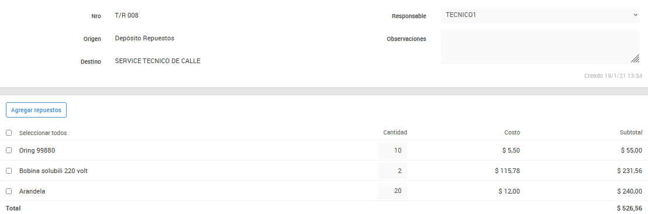The width and height of the screenshot is (648, 214).
Task: Edit the quantity field of Oring 99880
Action: (392, 150)
